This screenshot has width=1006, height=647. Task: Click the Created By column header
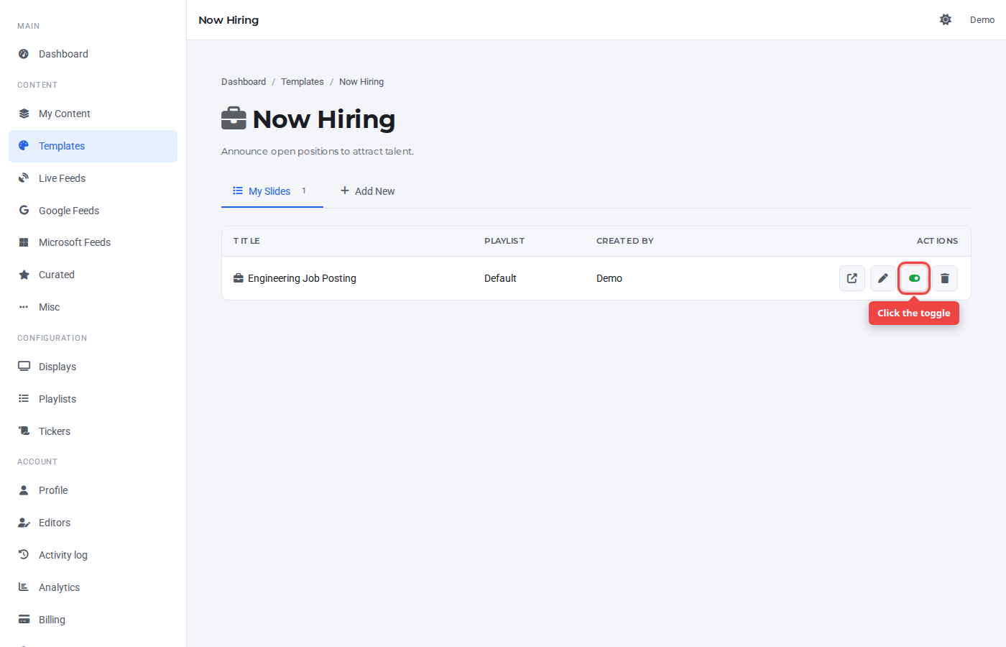tap(625, 241)
